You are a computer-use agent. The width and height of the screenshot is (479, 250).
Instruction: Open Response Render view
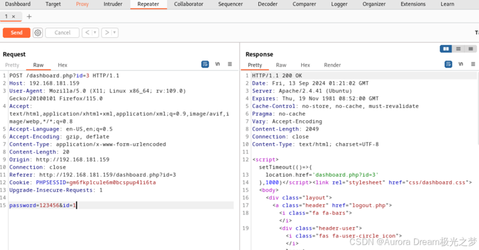(x=332, y=65)
